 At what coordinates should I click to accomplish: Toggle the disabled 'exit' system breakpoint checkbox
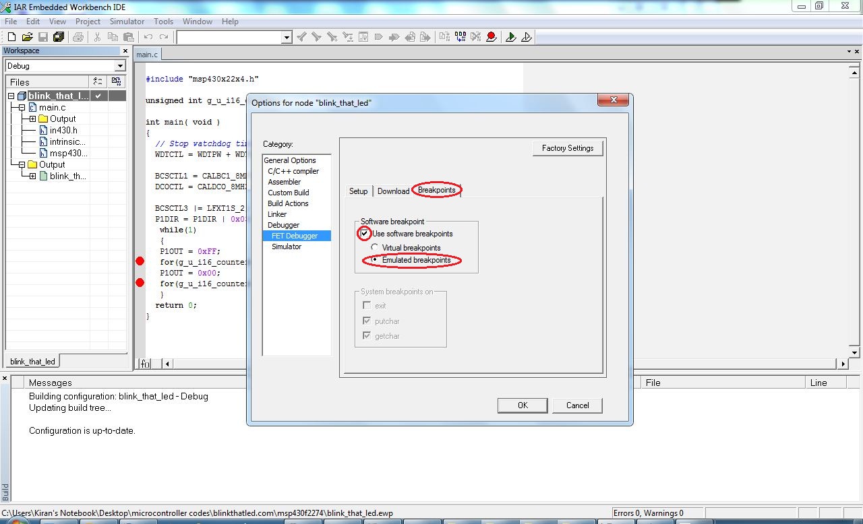point(367,306)
